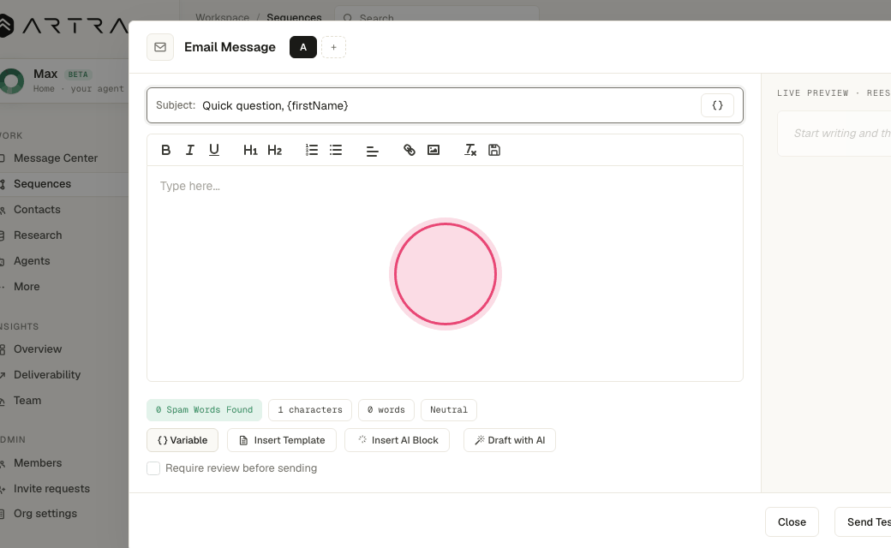Insert an image into the email

(x=434, y=150)
